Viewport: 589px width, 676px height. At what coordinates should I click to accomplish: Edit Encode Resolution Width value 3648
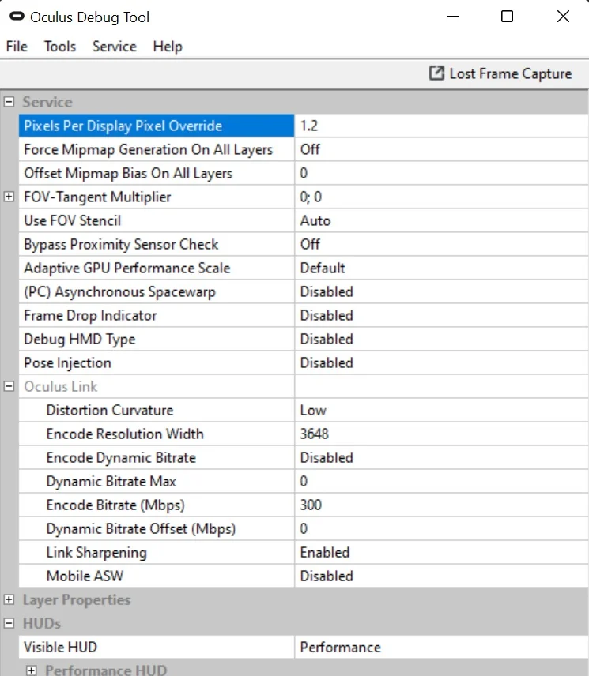[x=441, y=434]
